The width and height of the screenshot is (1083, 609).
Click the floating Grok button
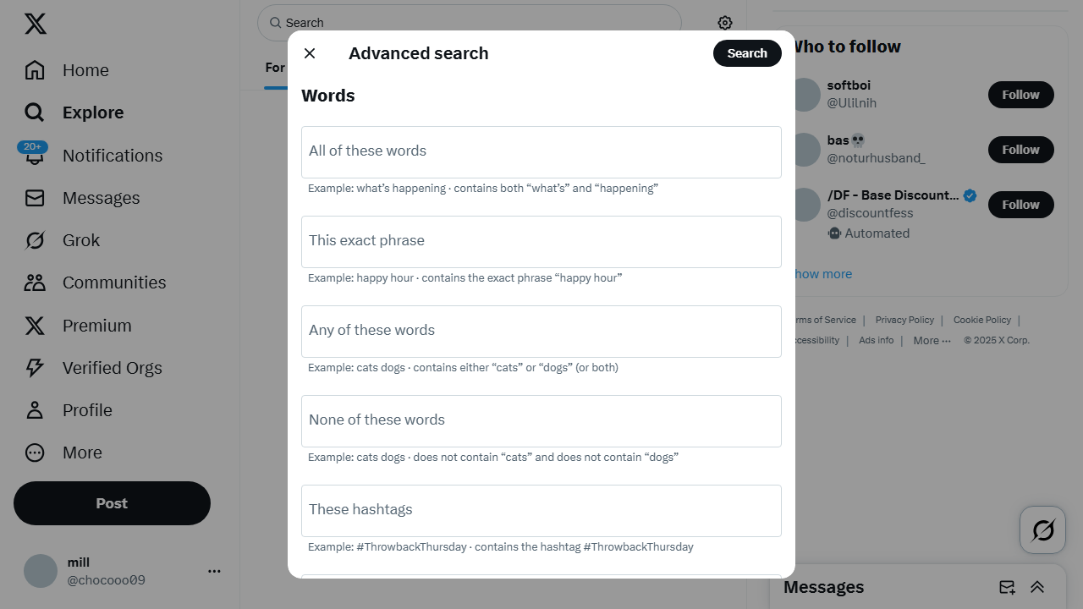(x=1042, y=530)
